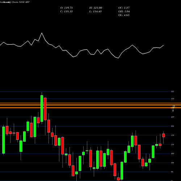This screenshot has width=181, height=181.
Task: Click the 'OL: 4.65' value
Action: point(124,15)
